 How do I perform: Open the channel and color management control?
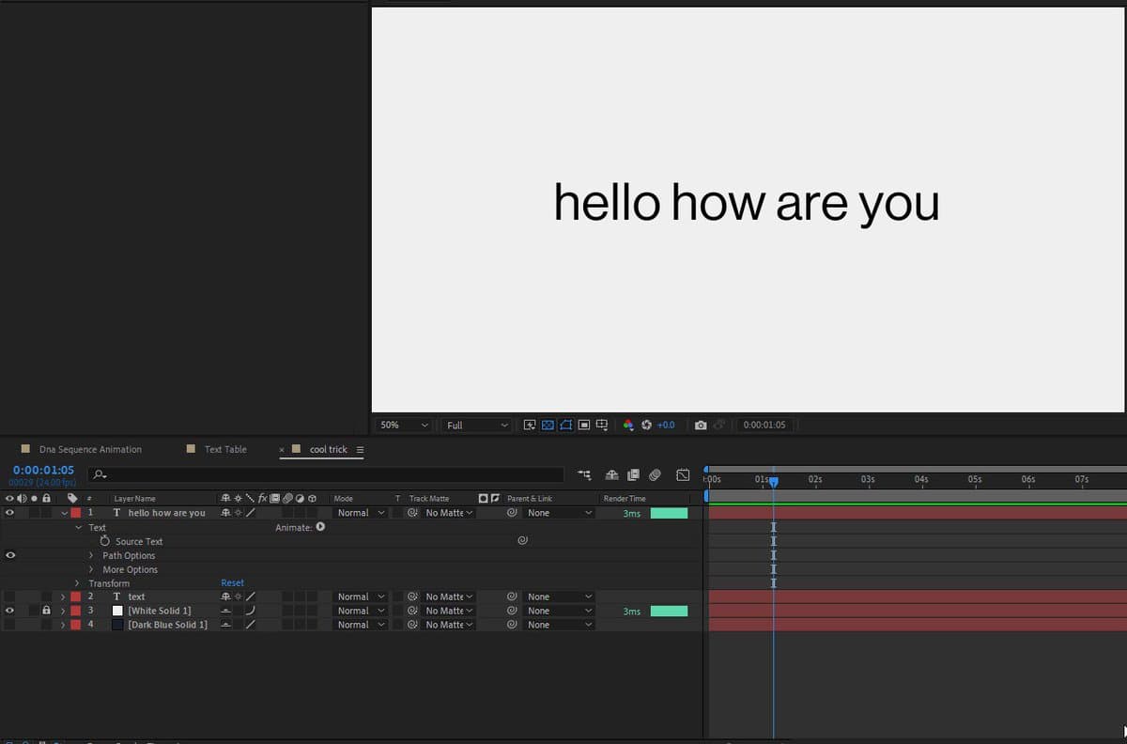627,425
